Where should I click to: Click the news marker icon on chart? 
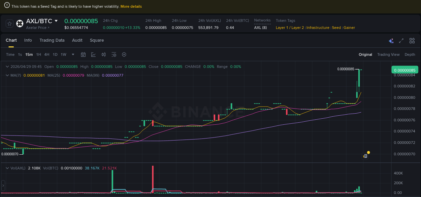(x=365, y=156)
